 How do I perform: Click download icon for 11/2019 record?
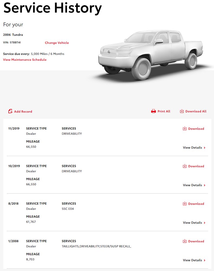point(185,128)
